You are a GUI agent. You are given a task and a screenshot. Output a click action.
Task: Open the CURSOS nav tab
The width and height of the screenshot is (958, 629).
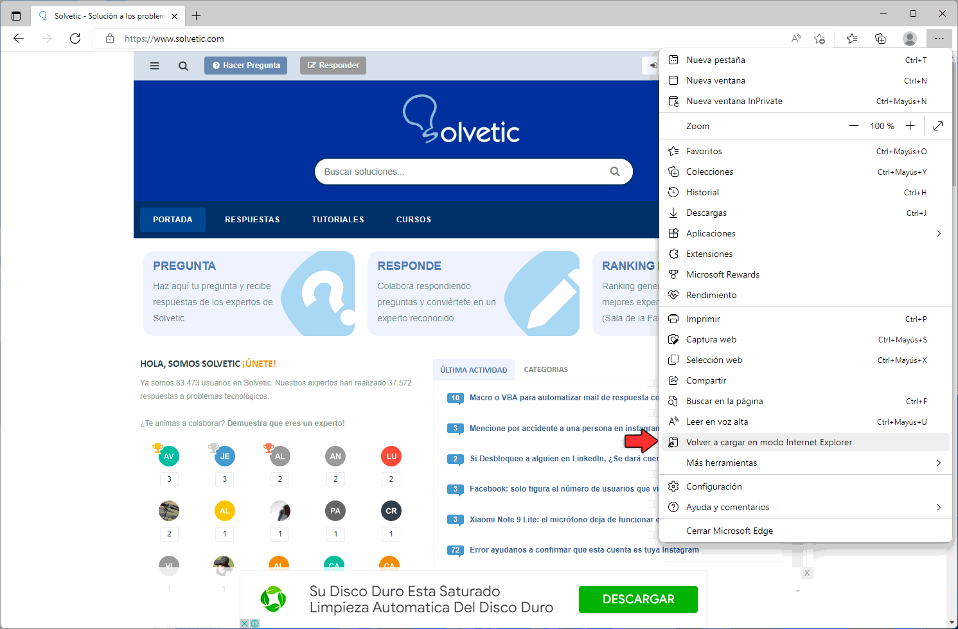414,220
